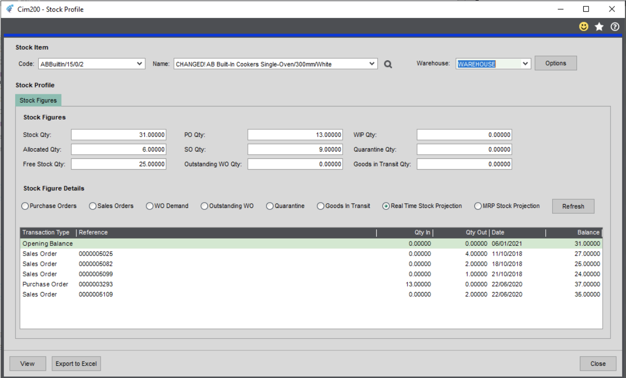Click the magnifying glass search icon

(x=387, y=64)
